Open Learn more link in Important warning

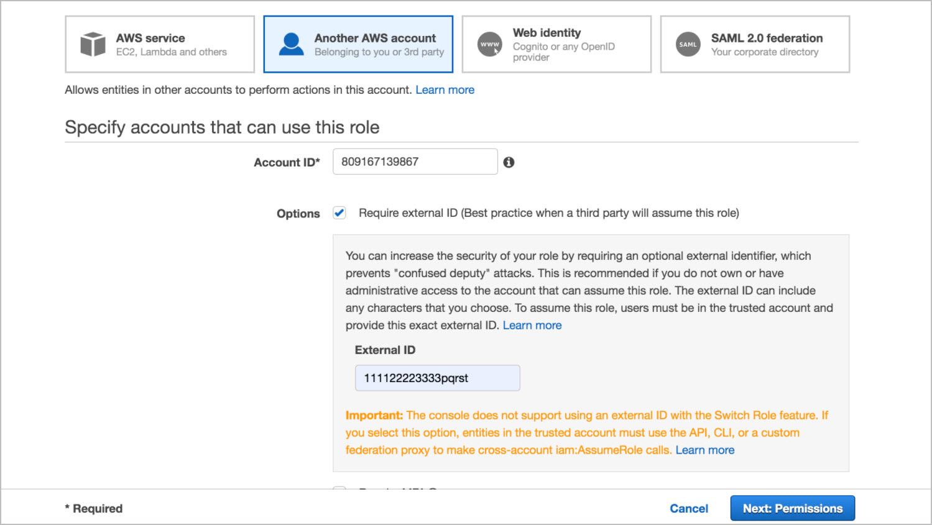tap(705, 450)
